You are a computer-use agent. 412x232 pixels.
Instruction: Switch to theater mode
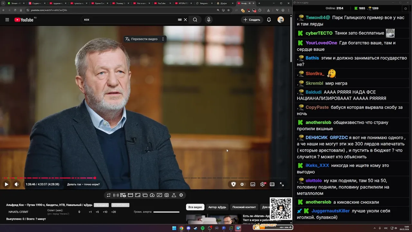tap(272, 184)
